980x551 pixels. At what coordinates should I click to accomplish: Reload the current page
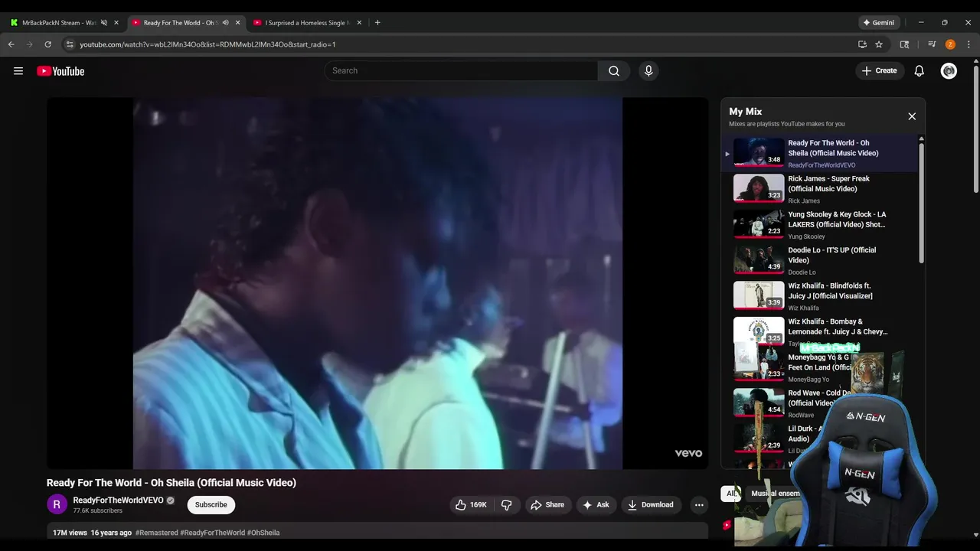click(x=47, y=44)
